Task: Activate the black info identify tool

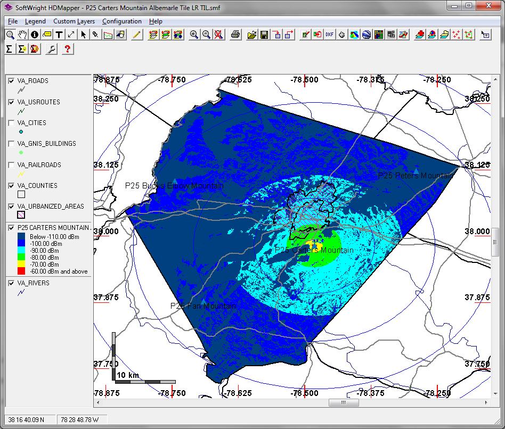Action: (x=35, y=35)
